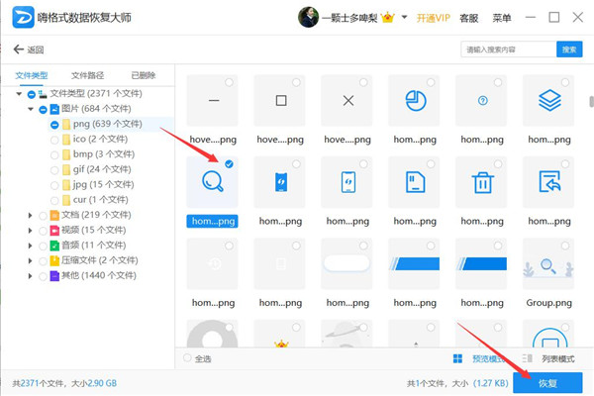
Task: Switch to the 文件路径 tab
Action: pos(87,75)
